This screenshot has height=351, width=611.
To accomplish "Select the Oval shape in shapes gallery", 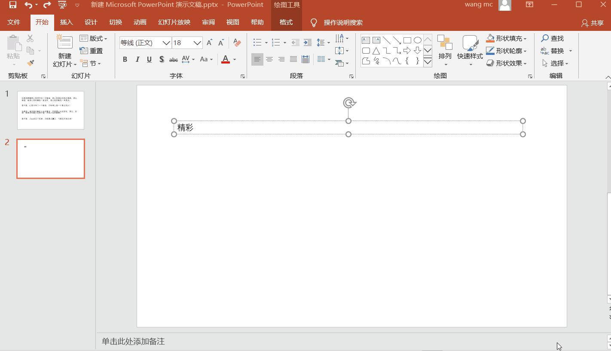I will point(417,40).
